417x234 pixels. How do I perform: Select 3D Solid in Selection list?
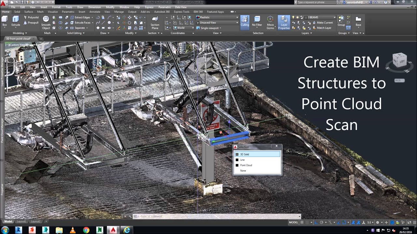[257, 154]
